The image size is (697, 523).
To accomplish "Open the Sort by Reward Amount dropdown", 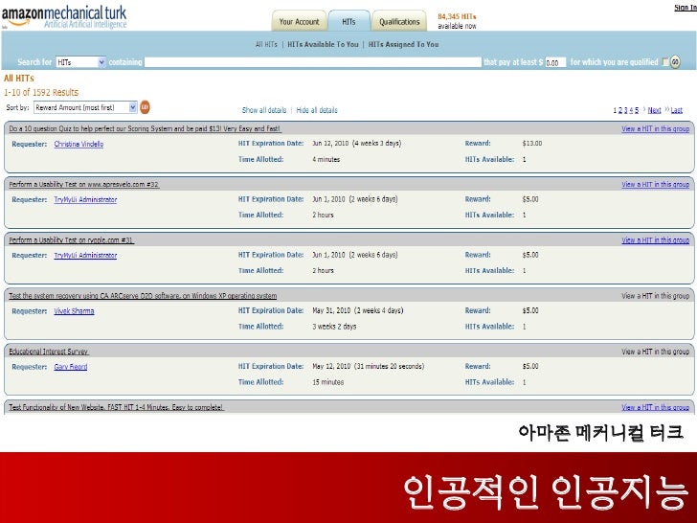I will [x=85, y=107].
